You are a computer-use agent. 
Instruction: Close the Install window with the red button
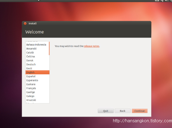(x=25, y=23)
